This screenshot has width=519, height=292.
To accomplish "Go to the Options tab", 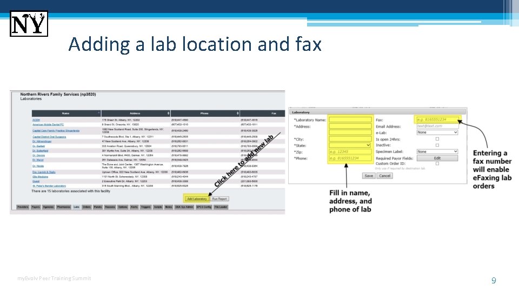I will point(123,207).
